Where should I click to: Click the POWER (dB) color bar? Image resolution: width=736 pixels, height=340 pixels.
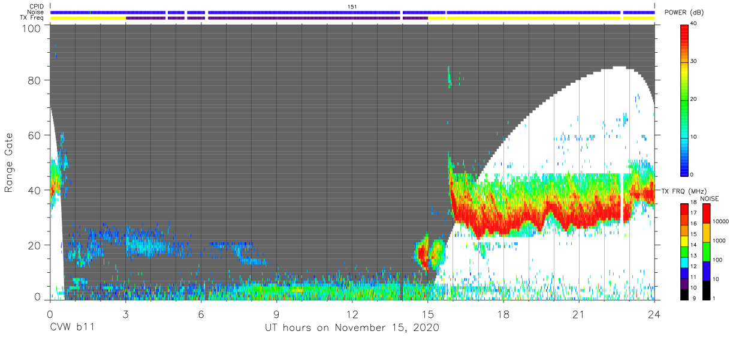tap(684, 100)
